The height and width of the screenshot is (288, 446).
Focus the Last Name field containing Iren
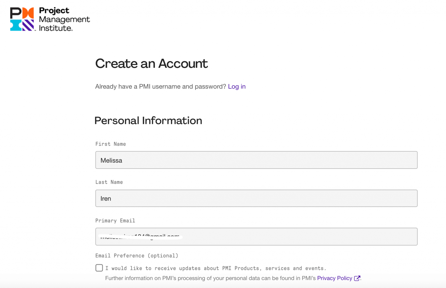[x=256, y=198]
